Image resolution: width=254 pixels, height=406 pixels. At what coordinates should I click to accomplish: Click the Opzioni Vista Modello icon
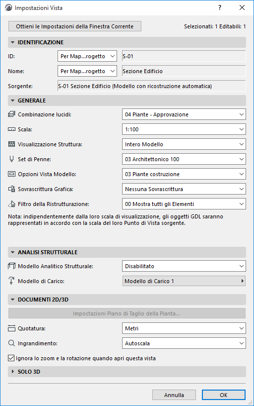(x=11, y=174)
